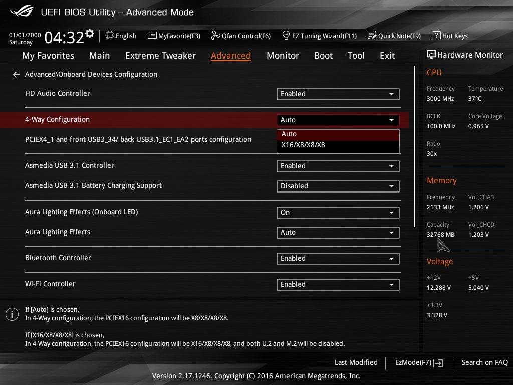Switch to the My Favorites tab
Screen dimensions: 513x385
click(48, 56)
